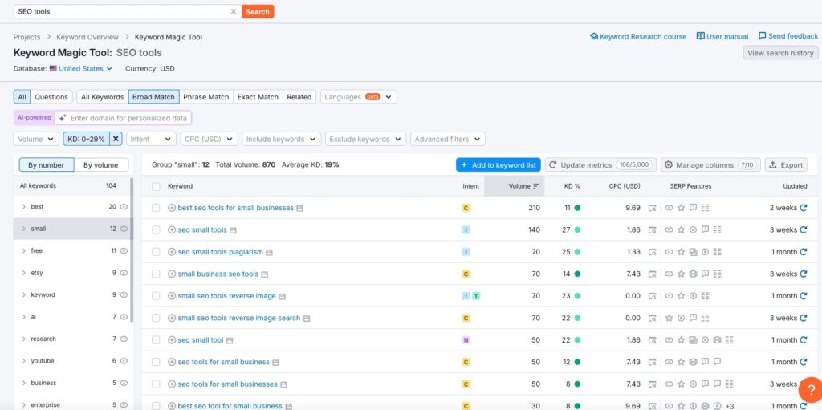This screenshot has height=410, width=822.
Task: Click the Update metrics button
Action: click(x=600, y=164)
